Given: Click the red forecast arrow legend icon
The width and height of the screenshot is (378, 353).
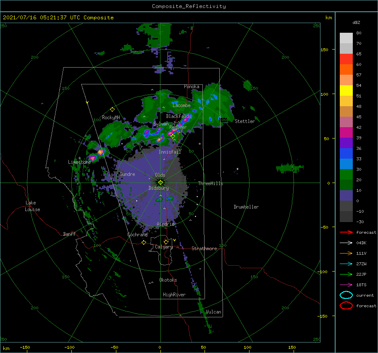Looking at the screenshot, I should tap(346, 232).
